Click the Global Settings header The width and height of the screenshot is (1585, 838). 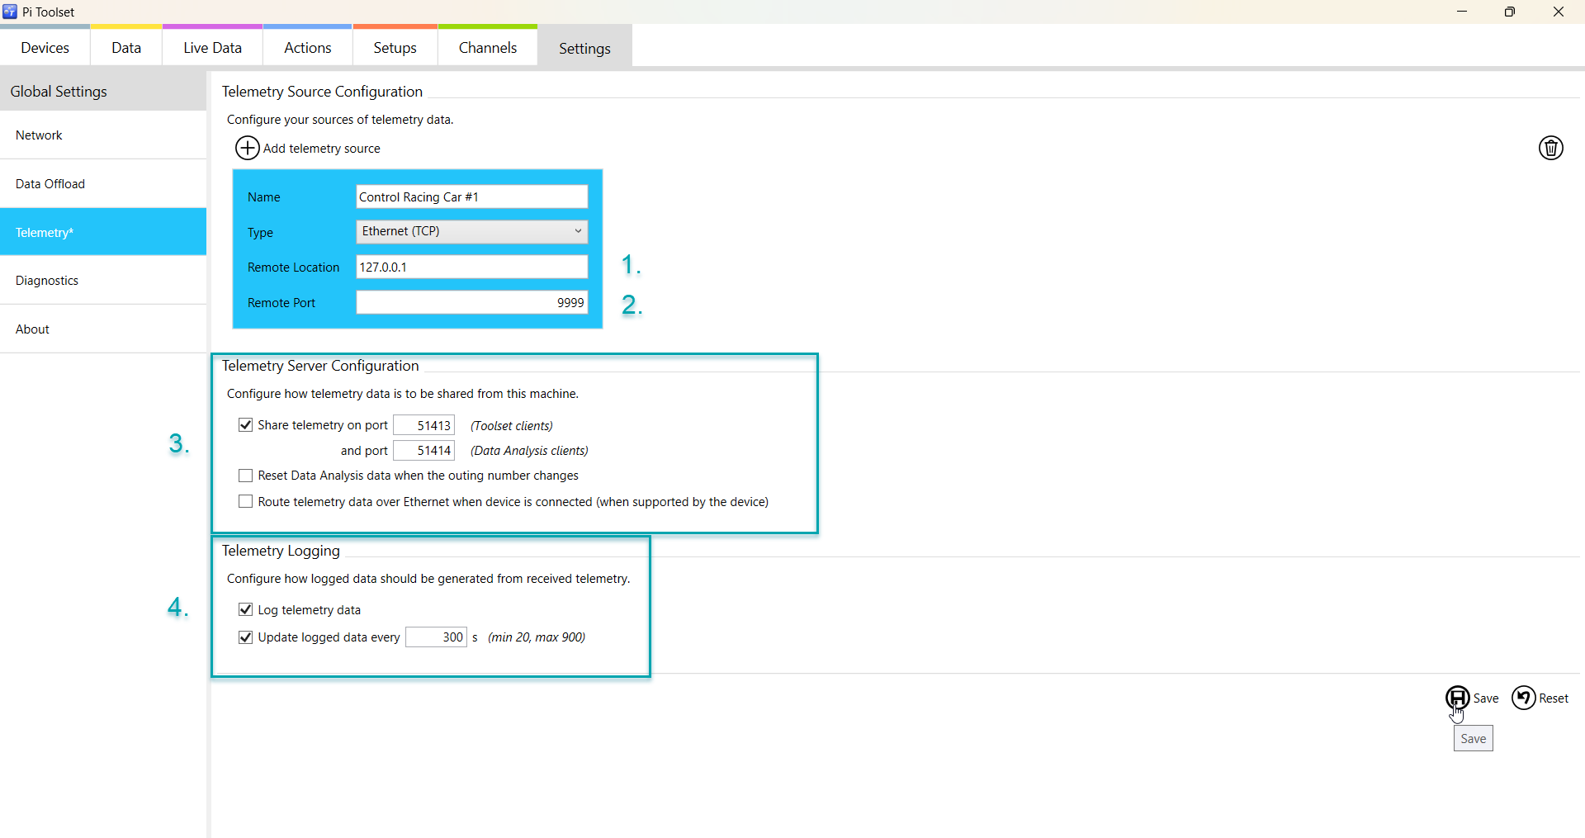coord(103,91)
